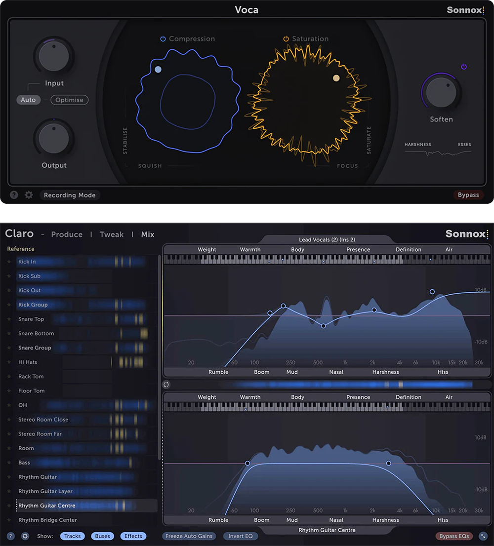Toggle the Saturation power icon
The height and width of the screenshot is (546, 494).
pyautogui.click(x=286, y=39)
